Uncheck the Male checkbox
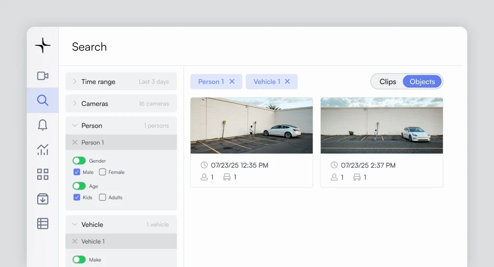This screenshot has width=494, height=267. (x=76, y=172)
